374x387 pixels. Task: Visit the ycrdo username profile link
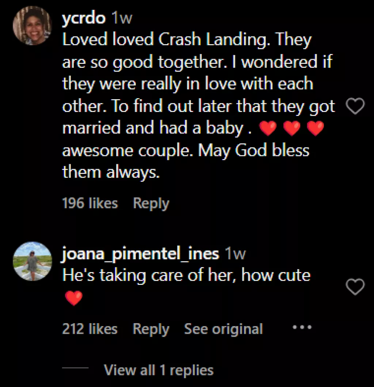(x=84, y=18)
